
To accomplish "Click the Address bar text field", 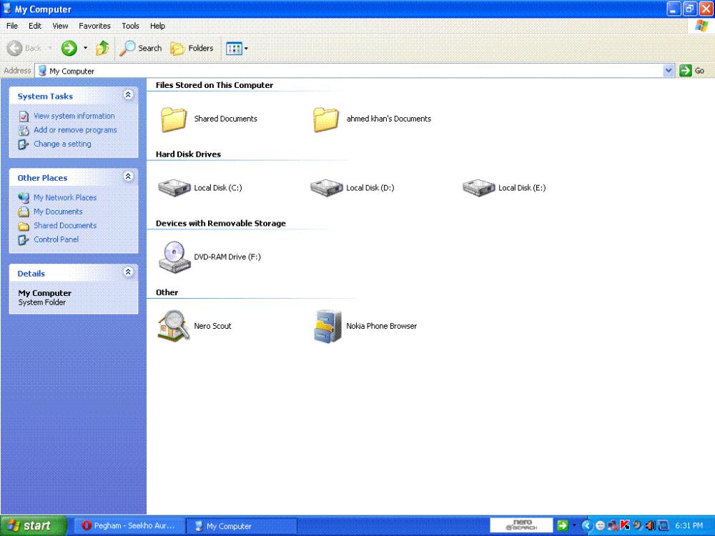I will 350,71.
